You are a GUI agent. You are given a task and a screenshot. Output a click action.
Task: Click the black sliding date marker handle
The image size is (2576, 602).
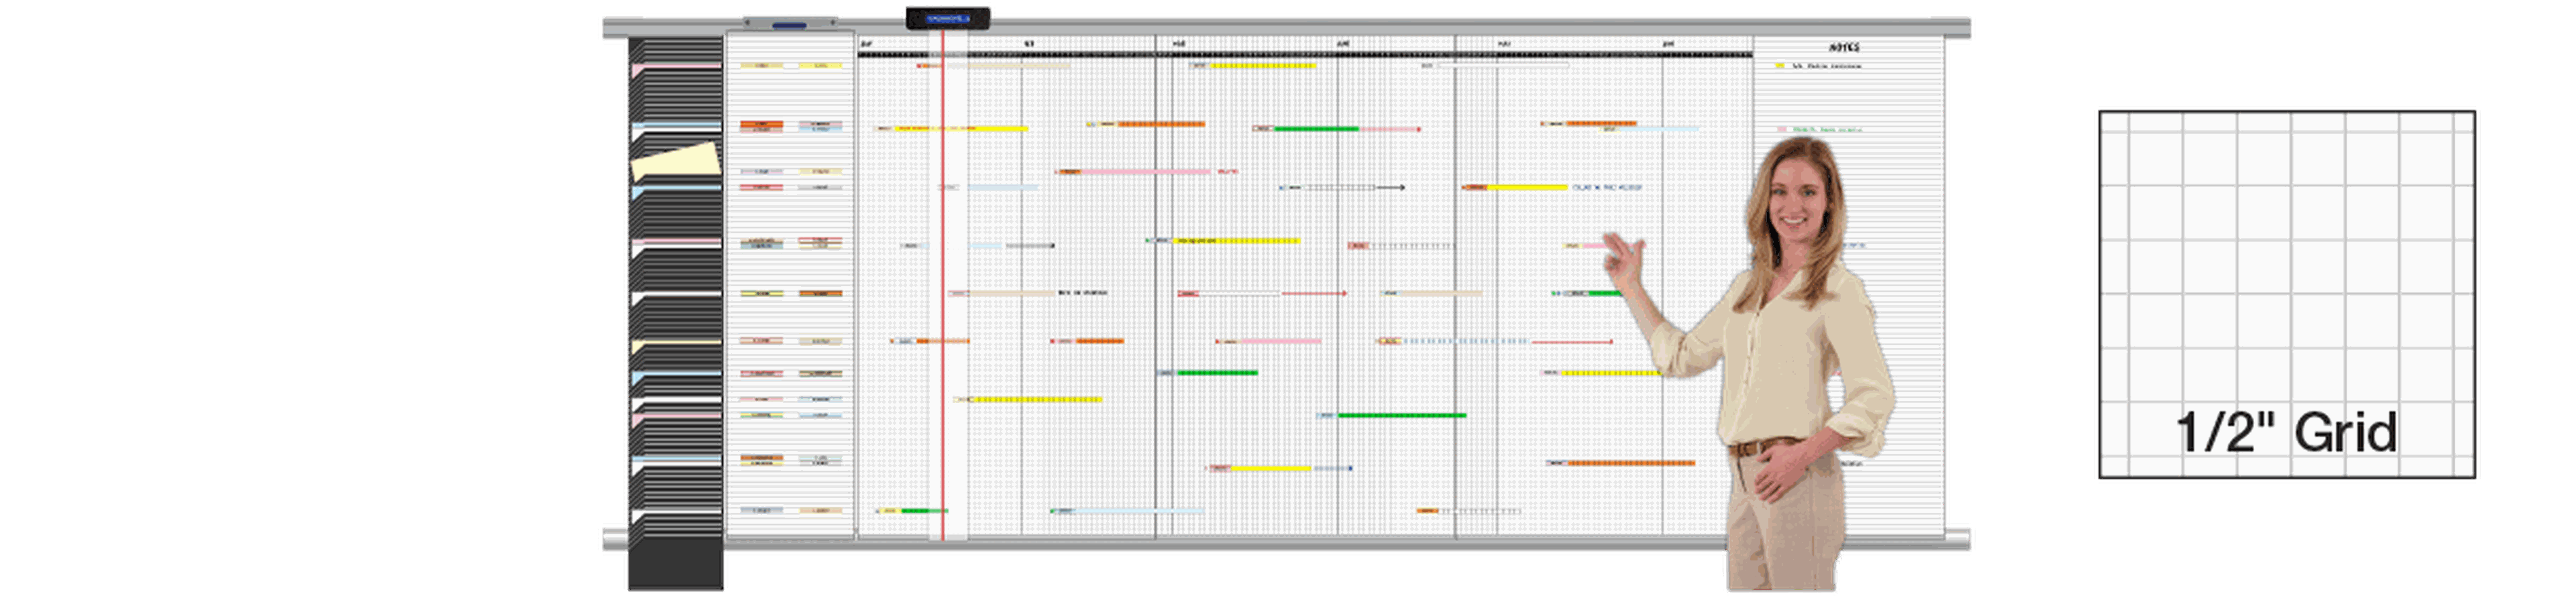(947, 18)
